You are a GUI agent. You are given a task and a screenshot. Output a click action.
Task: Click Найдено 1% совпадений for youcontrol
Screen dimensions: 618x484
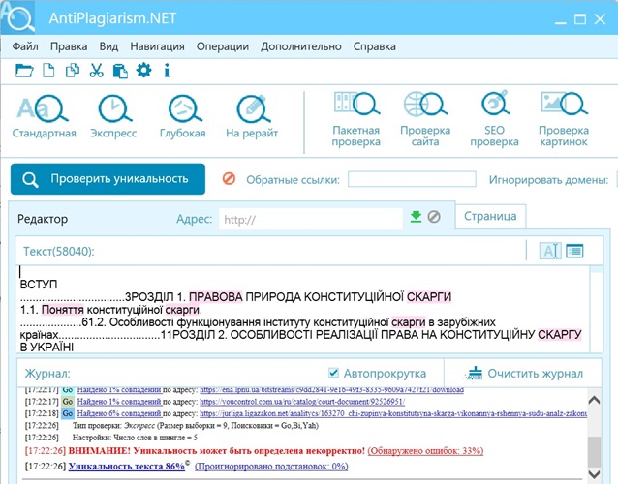coord(119,402)
